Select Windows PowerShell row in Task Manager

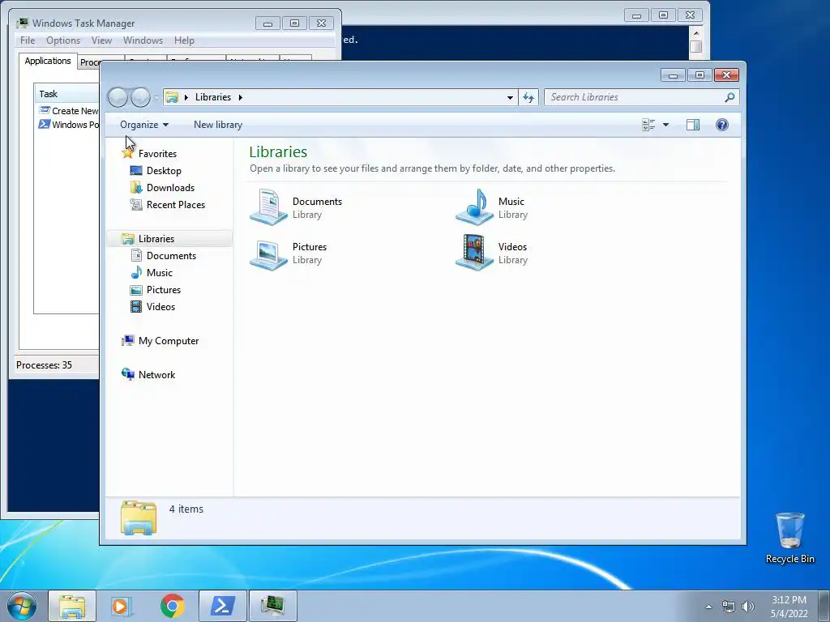pyautogui.click(x=69, y=124)
